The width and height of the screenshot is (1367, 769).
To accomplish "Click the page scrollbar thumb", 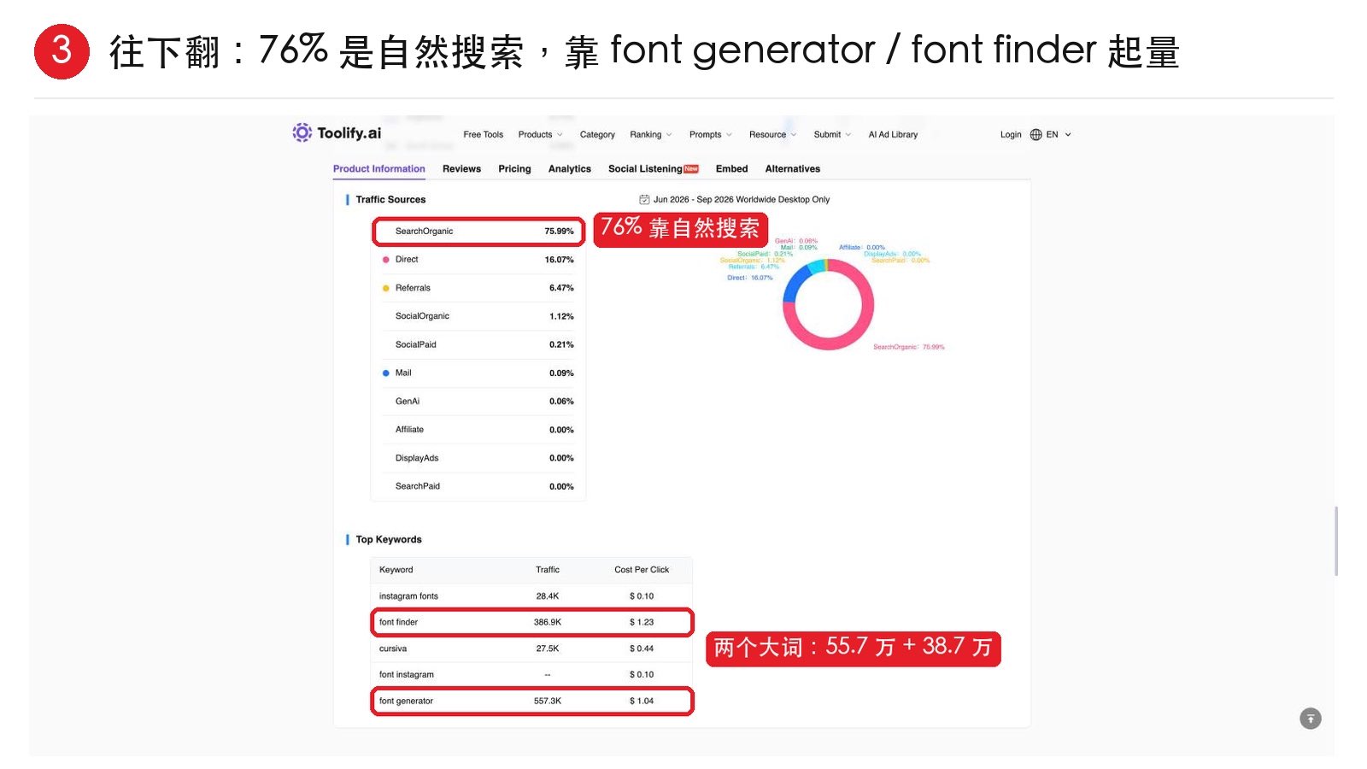I will (x=1335, y=541).
